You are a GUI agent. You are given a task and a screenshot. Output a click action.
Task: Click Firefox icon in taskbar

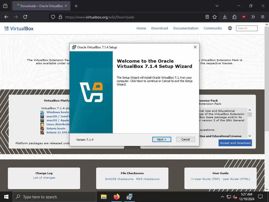pos(116,197)
